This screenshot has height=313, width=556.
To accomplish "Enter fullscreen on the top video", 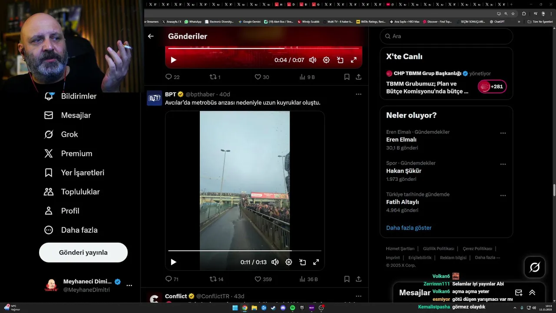I will (354, 60).
